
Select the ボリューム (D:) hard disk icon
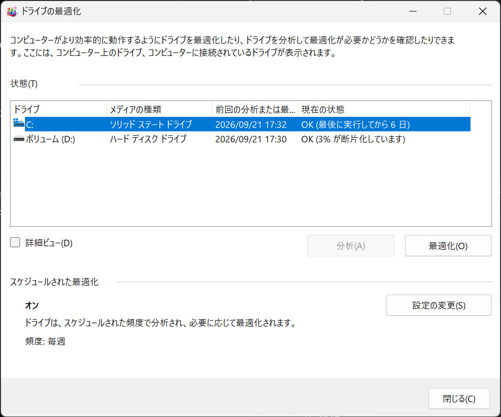19,139
